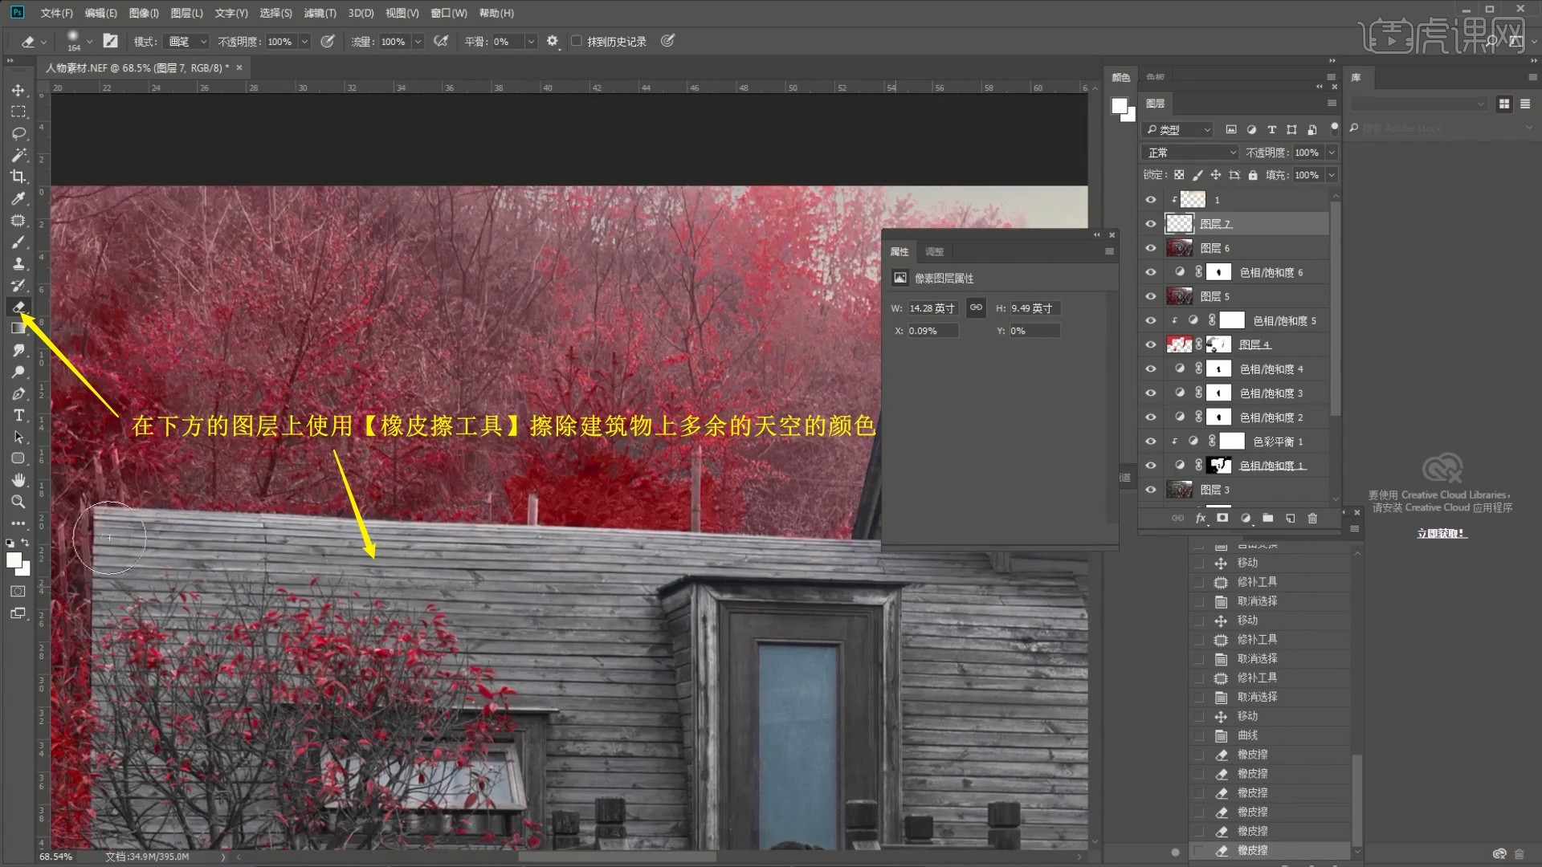The height and width of the screenshot is (867, 1542).
Task: Toggle visibility of 色彩平衡 1 layer
Action: coord(1151,442)
